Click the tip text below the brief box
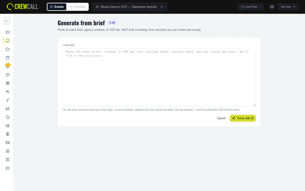The image size is (305, 191). [x=151, y=110]
